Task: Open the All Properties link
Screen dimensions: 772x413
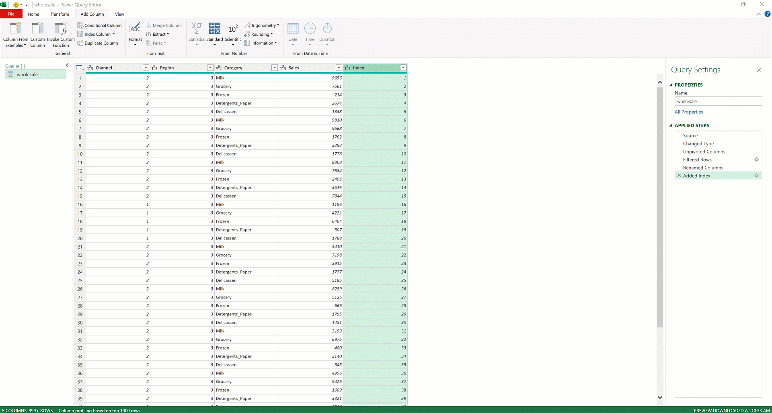Action: [688, 112]
